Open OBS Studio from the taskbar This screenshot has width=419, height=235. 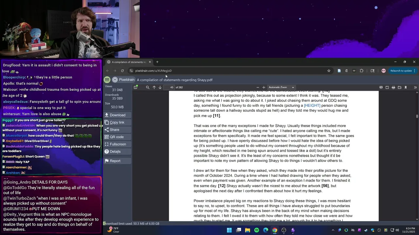coord(284,230)
